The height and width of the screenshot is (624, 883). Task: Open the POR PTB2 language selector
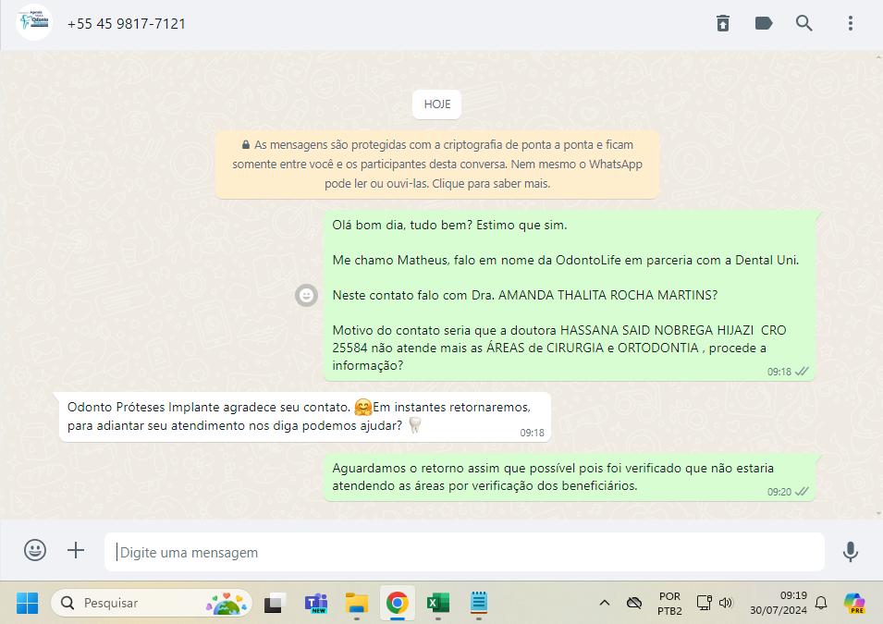click(x=669, y=603)
